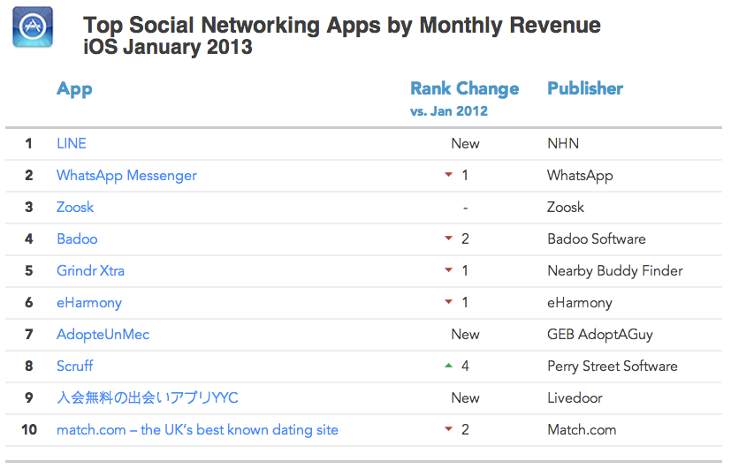
Task: Click the red down arrow in match.com row
Action: point(448,430)
